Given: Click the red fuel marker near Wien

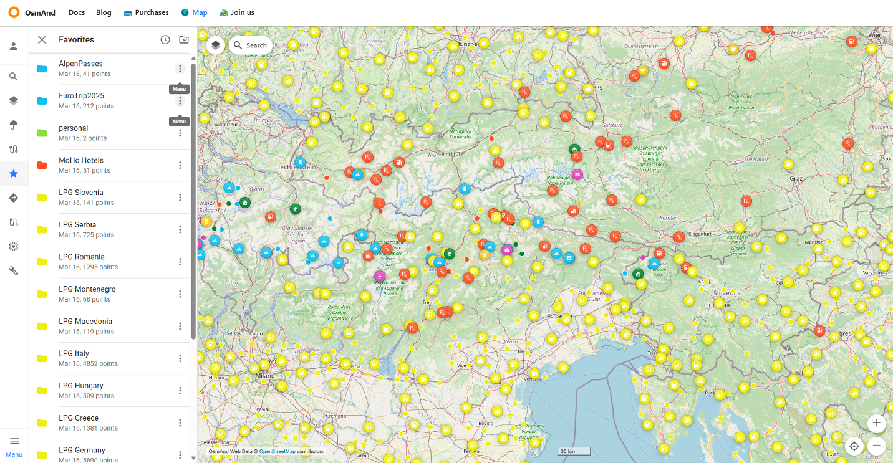Looking at the screenshot, I should [x=851, y=42].
